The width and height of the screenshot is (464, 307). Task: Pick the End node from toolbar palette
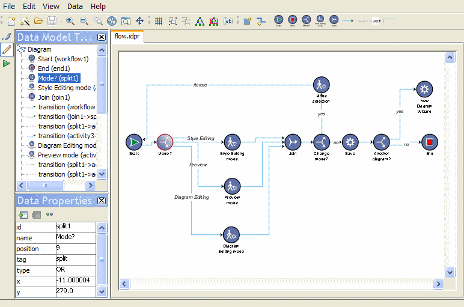pyautogui.click(x=293, y=20)
